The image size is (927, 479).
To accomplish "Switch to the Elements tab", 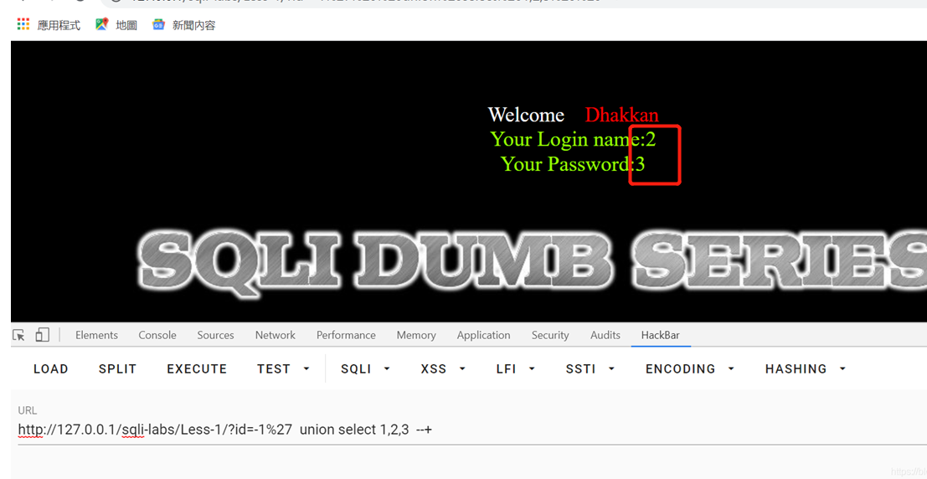I will (x=96, y=335).
